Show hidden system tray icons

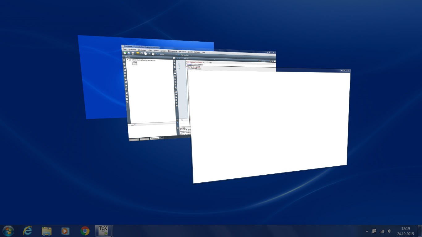pyautogui.click(x=367, y=231)
